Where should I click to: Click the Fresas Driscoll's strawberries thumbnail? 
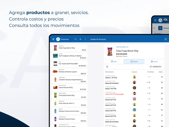(x=55, y=87)
